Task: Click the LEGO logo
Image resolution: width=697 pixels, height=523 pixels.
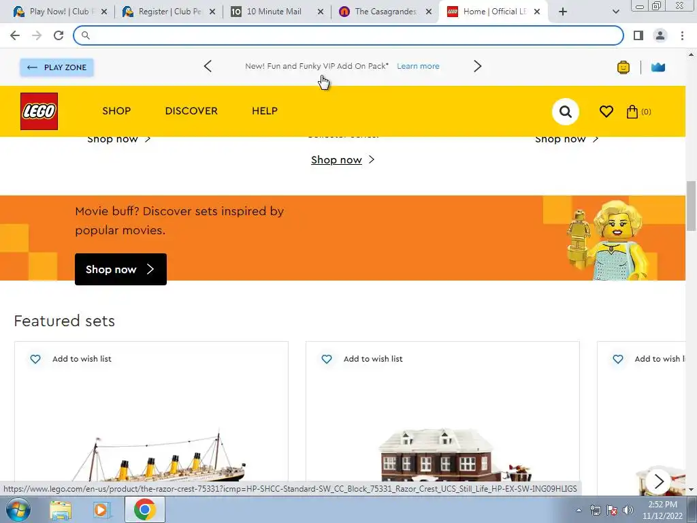Action: tap(39, 111)
